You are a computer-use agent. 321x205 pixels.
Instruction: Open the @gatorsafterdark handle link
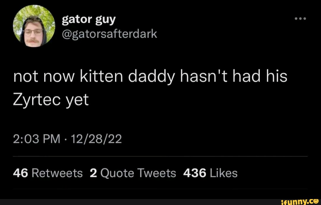click(x=109, y=34)
